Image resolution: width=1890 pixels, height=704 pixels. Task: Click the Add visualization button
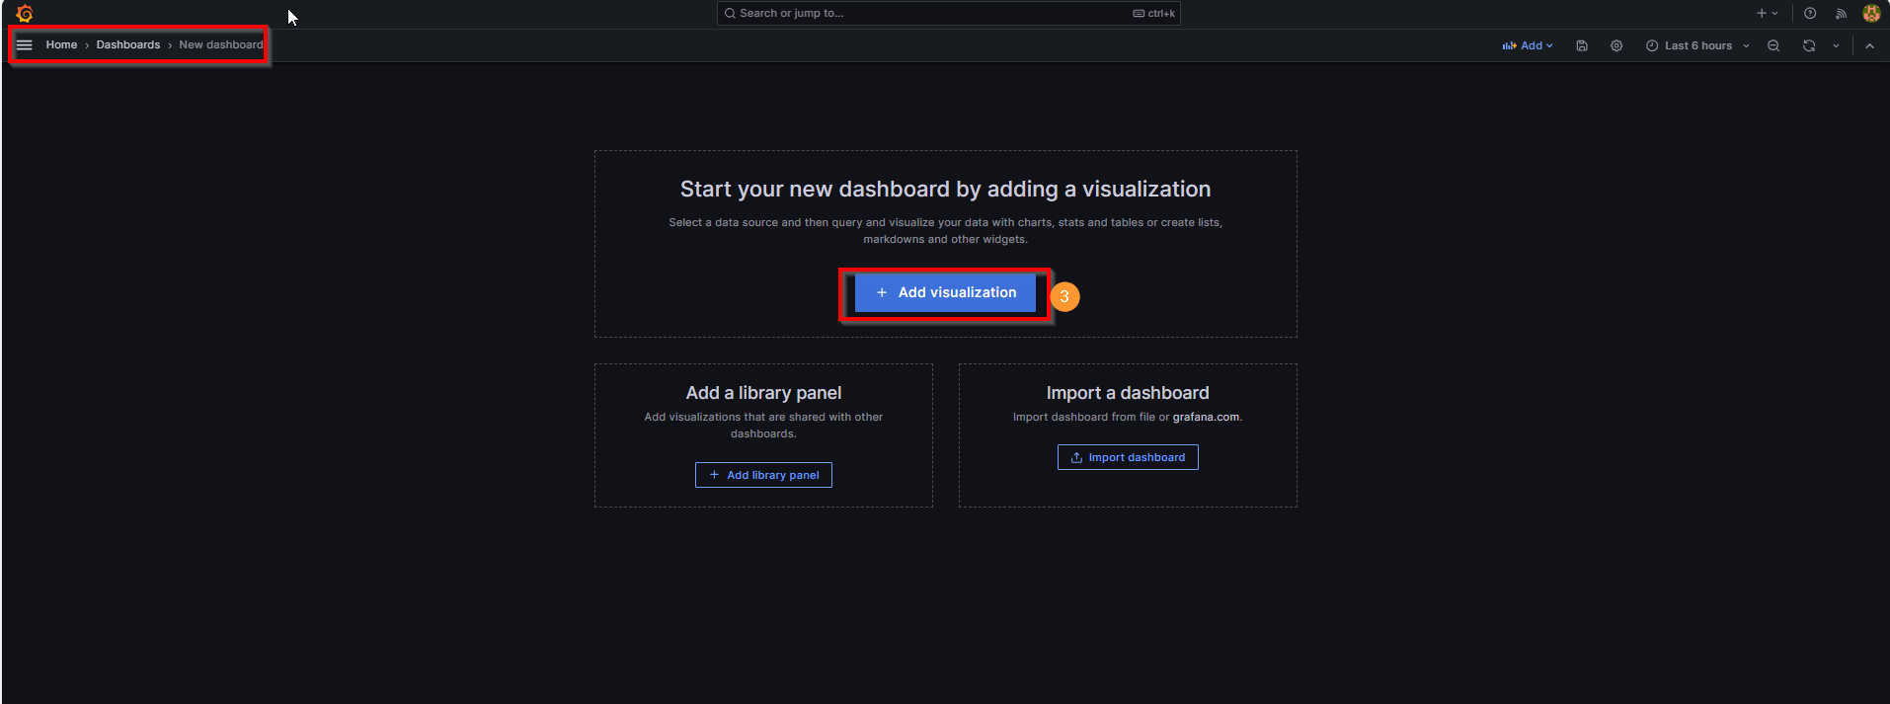pyautogui.click(x=945, y=293)
